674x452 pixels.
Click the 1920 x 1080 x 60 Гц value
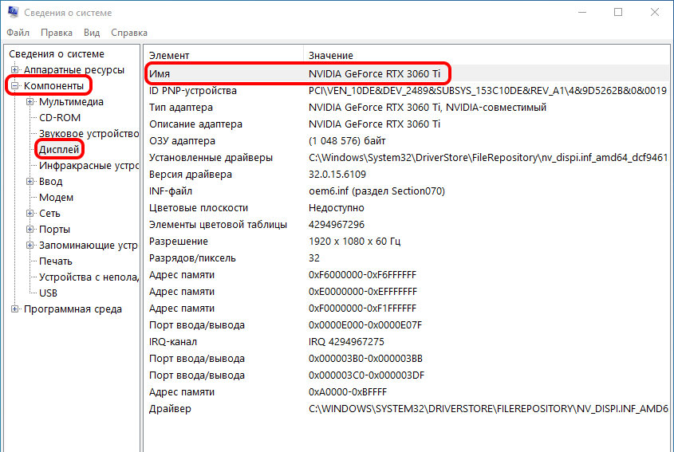[354, 242]
